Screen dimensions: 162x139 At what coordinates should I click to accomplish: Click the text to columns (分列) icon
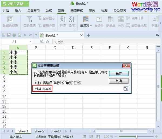tap(121, 20)
